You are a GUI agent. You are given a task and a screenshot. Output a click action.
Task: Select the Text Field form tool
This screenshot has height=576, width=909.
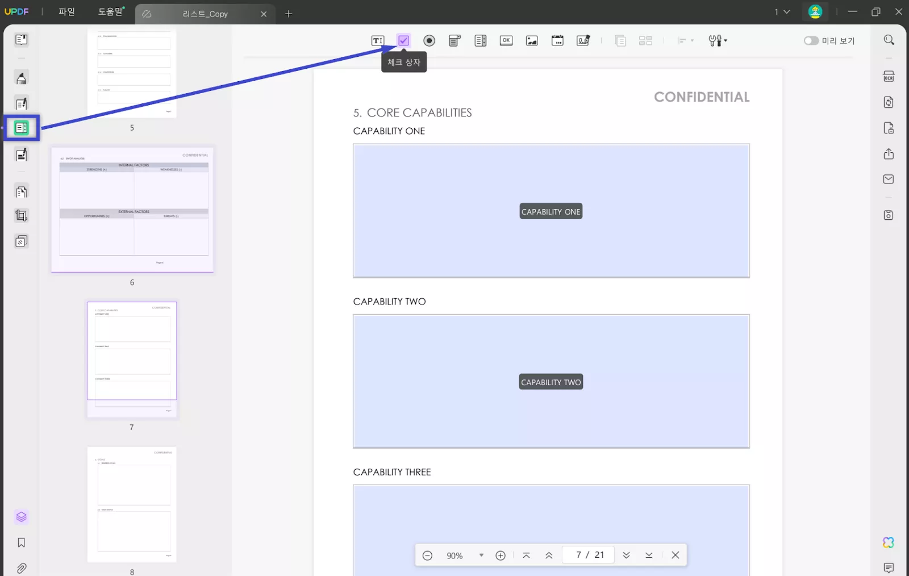tap(378, 40)
